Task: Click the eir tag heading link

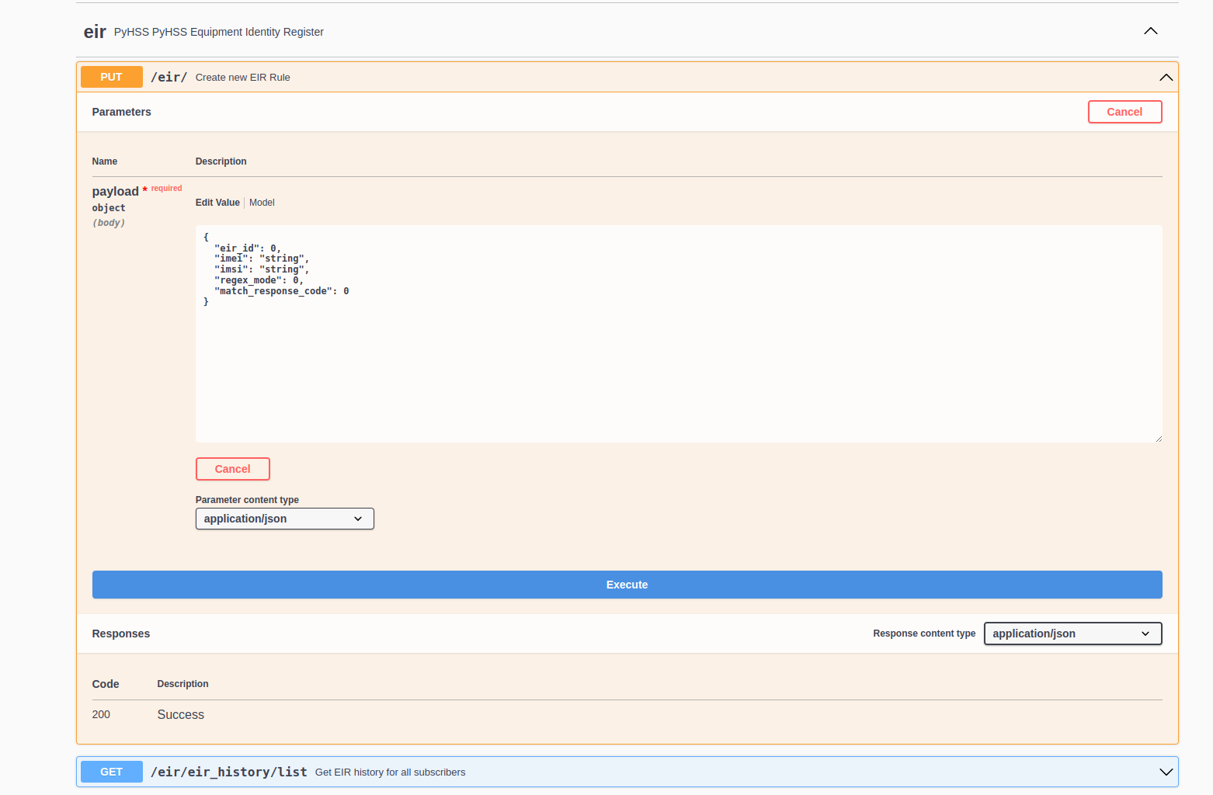Action: (x=95, y=32)
